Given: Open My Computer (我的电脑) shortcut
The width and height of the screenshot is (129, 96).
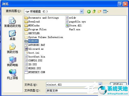Looking at the screenshot, I should 12,61.
